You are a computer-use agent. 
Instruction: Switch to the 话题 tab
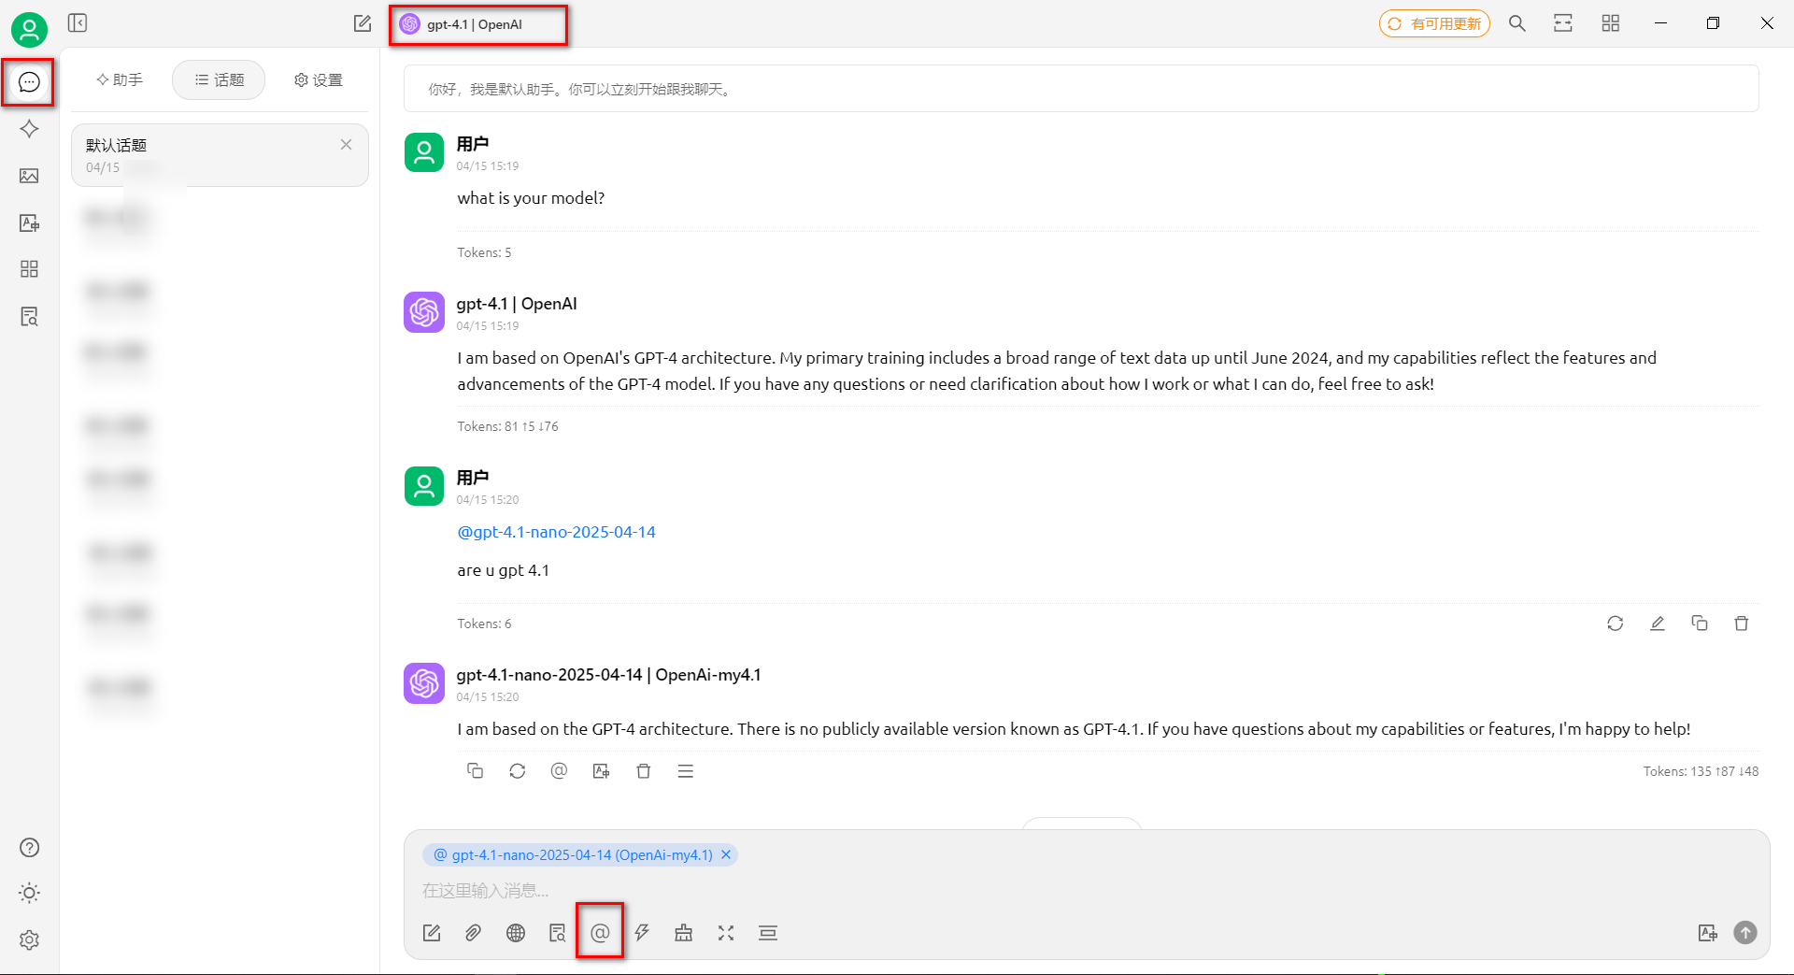point(219,79)
